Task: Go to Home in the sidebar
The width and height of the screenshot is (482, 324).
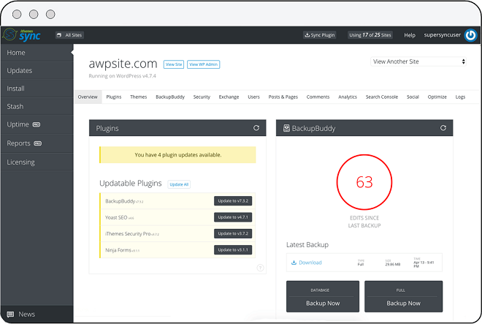Action: tap(37, 53)
